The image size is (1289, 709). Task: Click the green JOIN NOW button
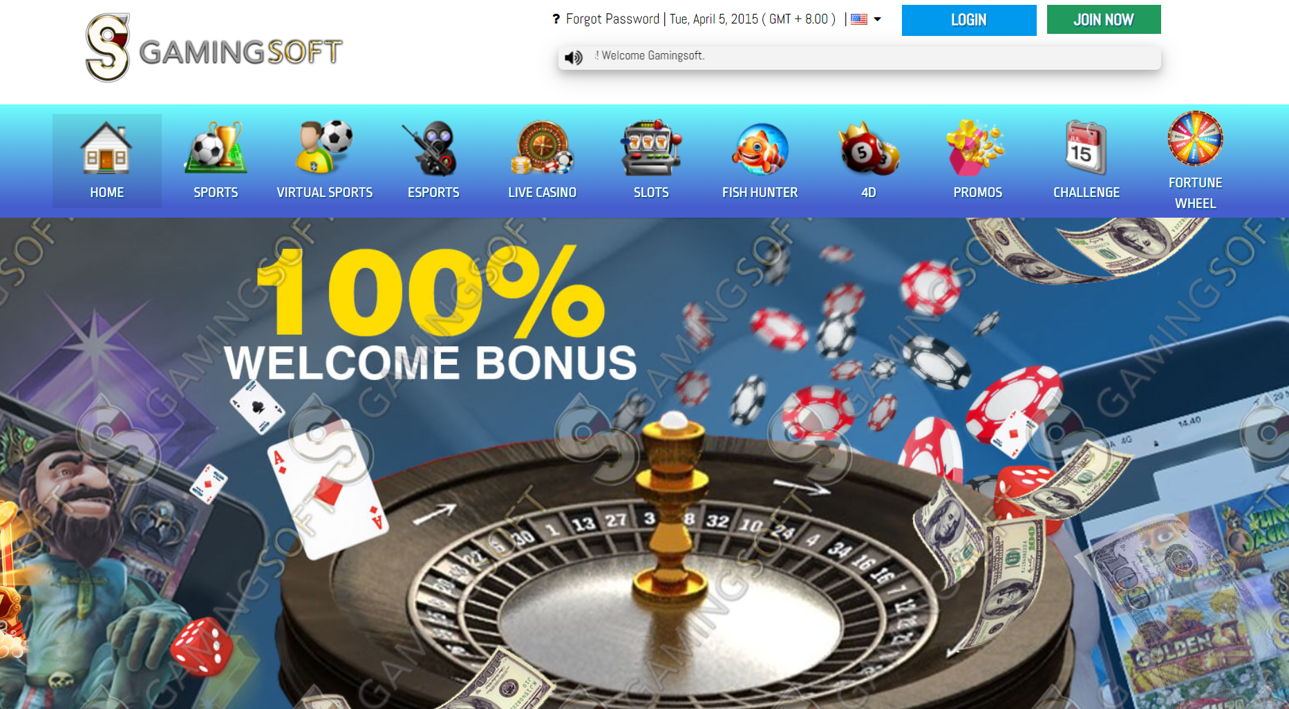1104,19
